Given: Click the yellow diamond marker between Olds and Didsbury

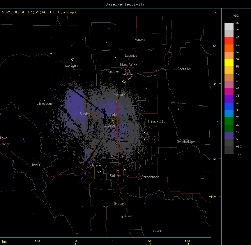Looking at the screenshot, I should click(113, 121).
